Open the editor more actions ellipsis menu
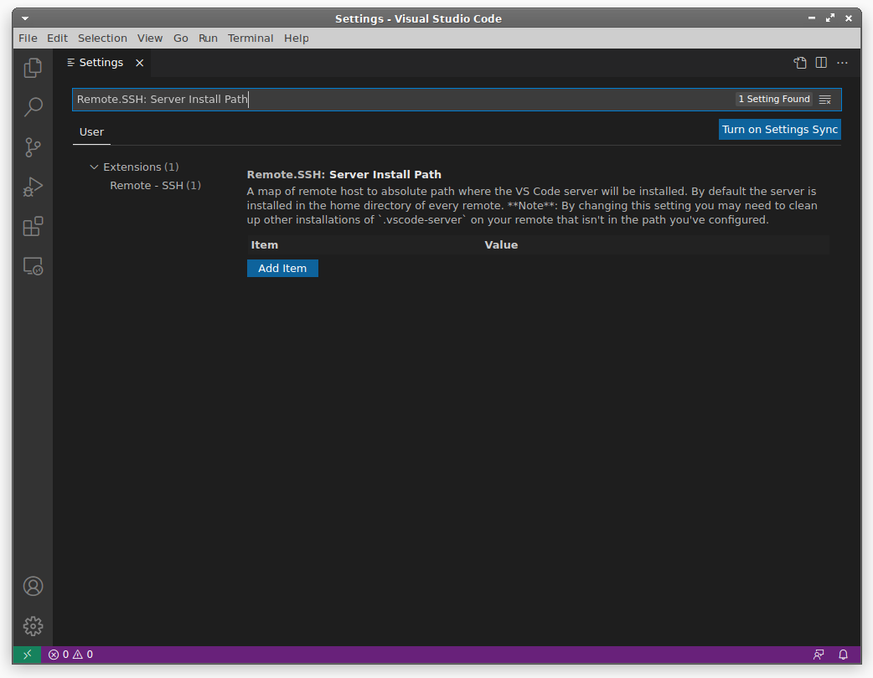Image resolution: width=873 pixels, height=678 pixels. click(842, 62)
